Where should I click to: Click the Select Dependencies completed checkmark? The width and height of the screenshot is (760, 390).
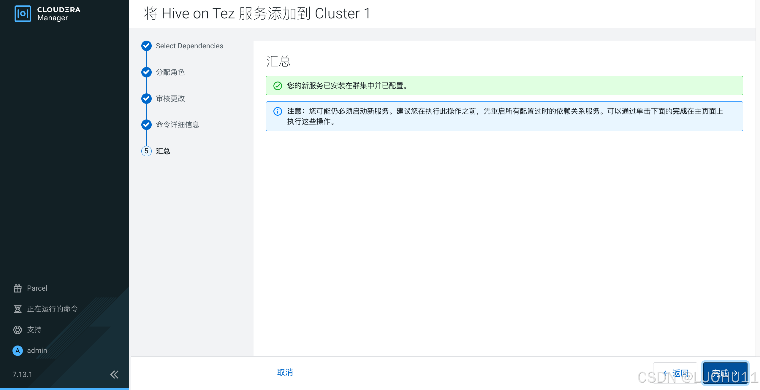pos(146,46)
